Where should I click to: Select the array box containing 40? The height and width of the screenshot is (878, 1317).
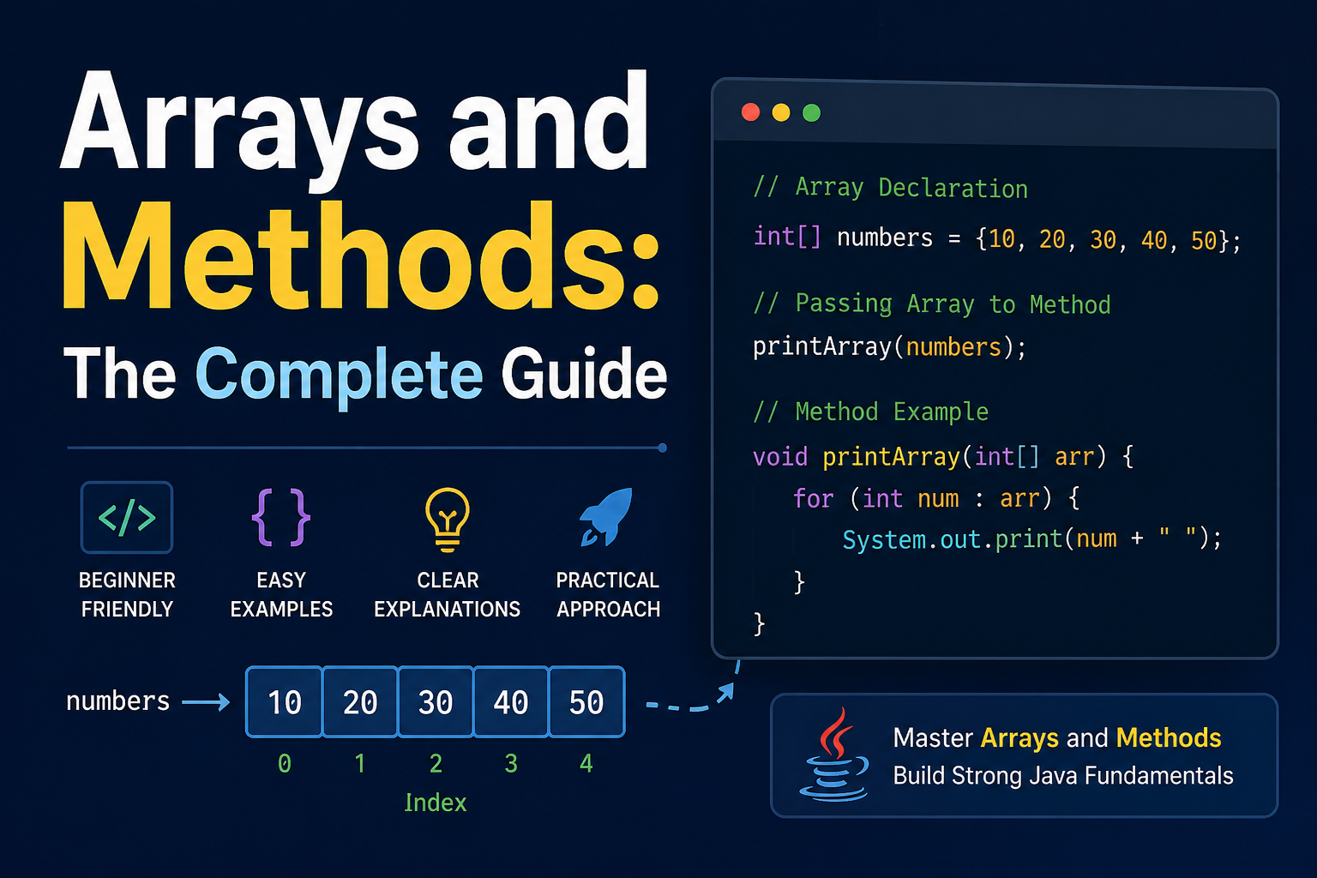[x=511, y=701]
